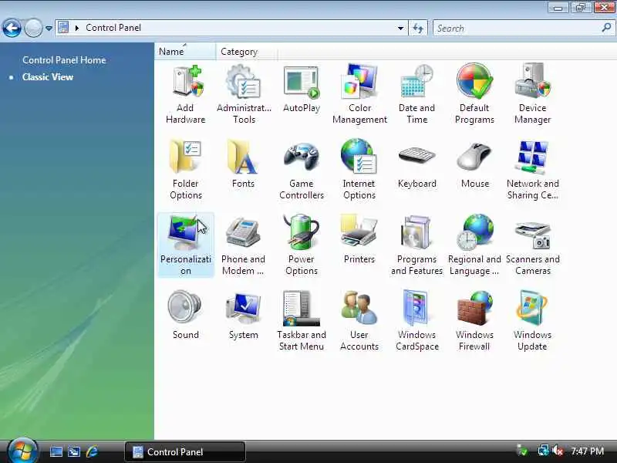The image size is (617, 463).
Task: Open the recent pages dropdown arrow
Action: point(49,28)
